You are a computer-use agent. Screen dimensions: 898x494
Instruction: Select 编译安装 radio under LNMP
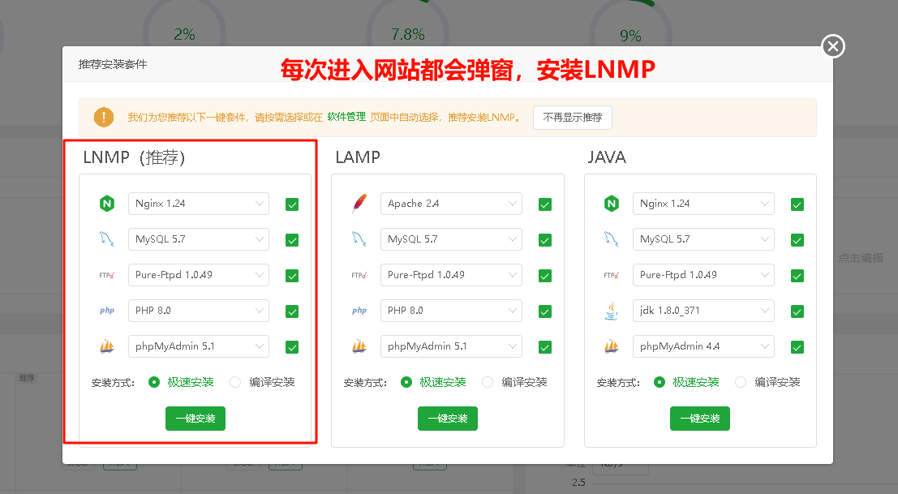tap(235, 382)
